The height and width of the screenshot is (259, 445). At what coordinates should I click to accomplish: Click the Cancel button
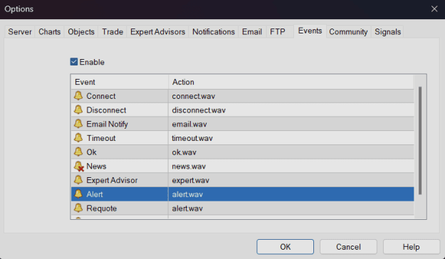tap(348, 247)
